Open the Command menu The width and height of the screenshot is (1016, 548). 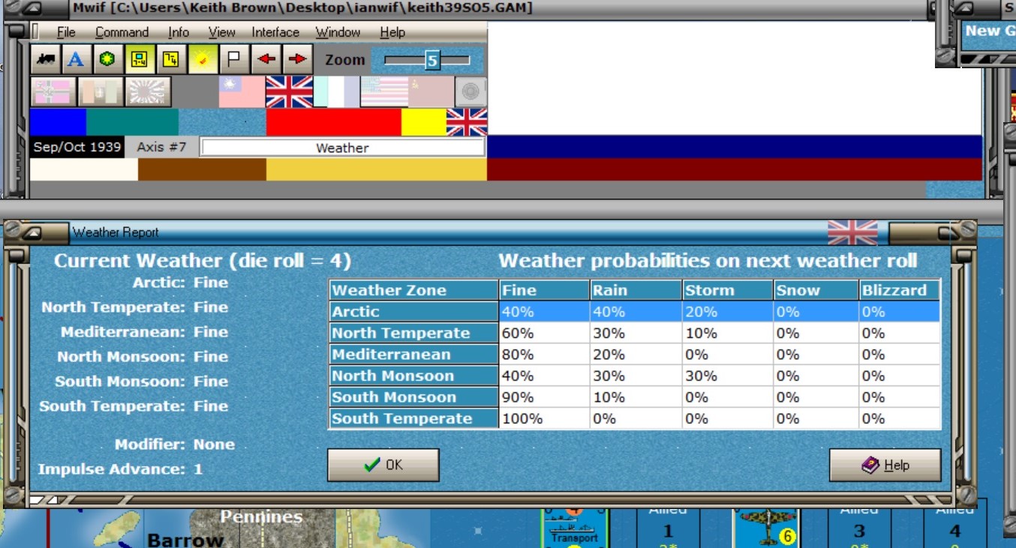point(122,32)
